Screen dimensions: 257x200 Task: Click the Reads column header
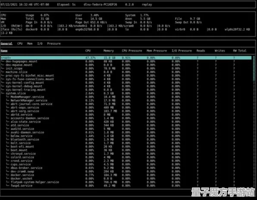click(201, 51)
